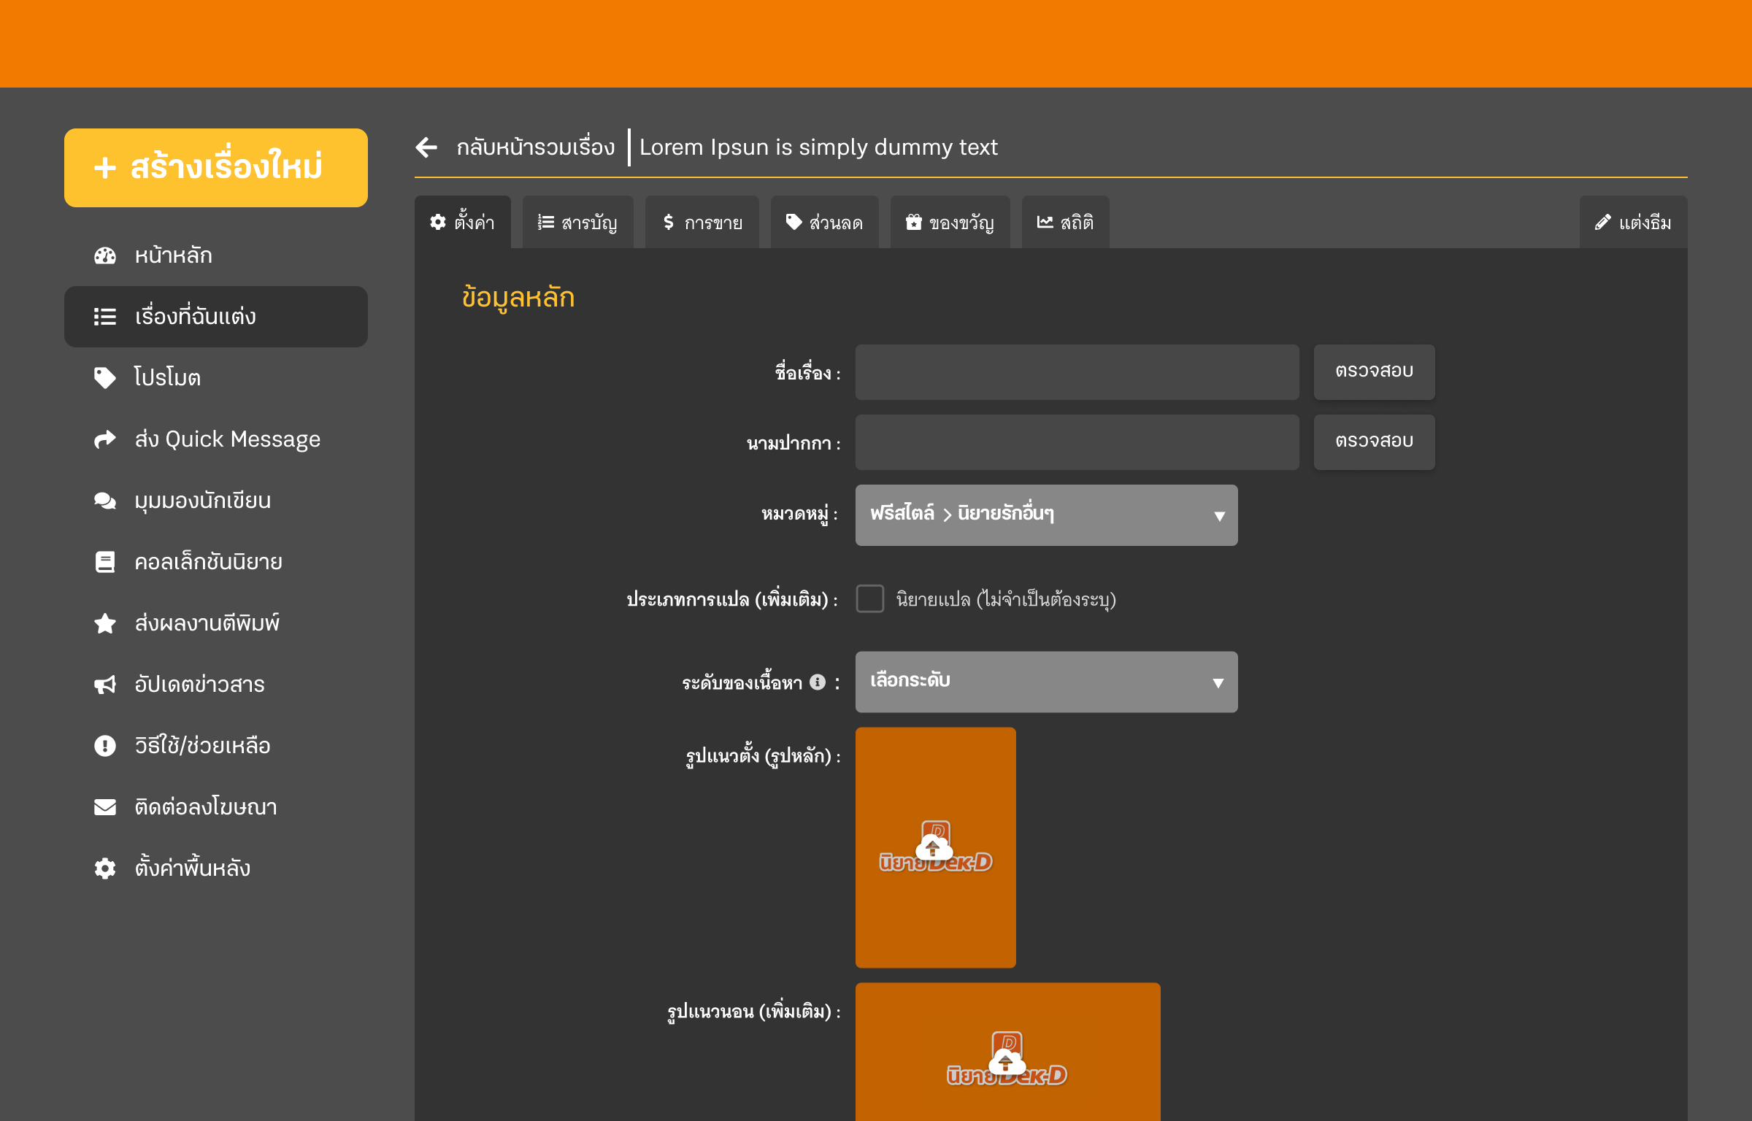Open ตั้งค่าพื้นหลัง in sidebar
Image resolution: width=1752 pixels, height=1121 pixels.
(216, 868)
